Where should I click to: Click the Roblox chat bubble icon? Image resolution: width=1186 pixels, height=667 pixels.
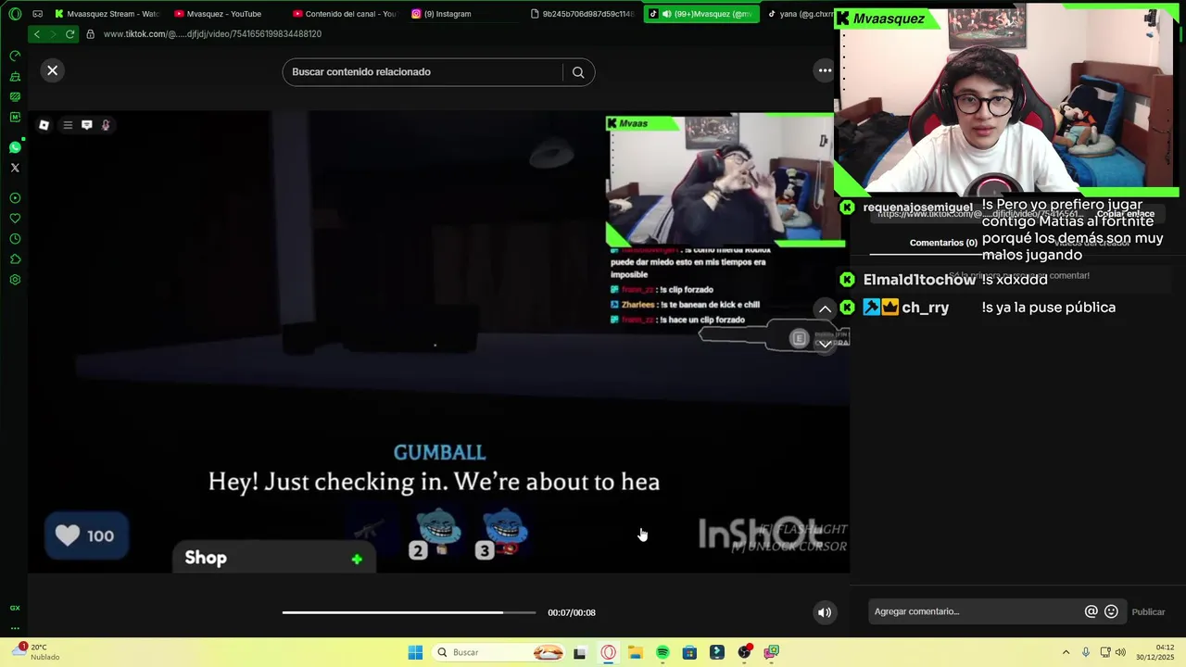[x=87, y=125]
